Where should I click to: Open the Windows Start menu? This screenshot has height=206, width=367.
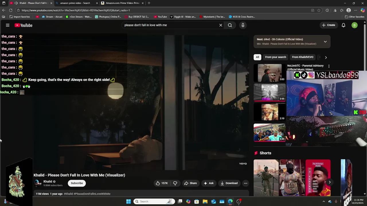point(128,201)
